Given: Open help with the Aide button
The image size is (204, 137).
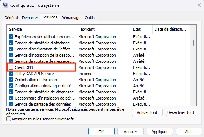Looking at the screenshot, I should 189,132.
